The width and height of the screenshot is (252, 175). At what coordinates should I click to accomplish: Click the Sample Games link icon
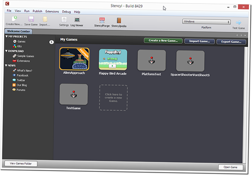(x=15, y=56)
